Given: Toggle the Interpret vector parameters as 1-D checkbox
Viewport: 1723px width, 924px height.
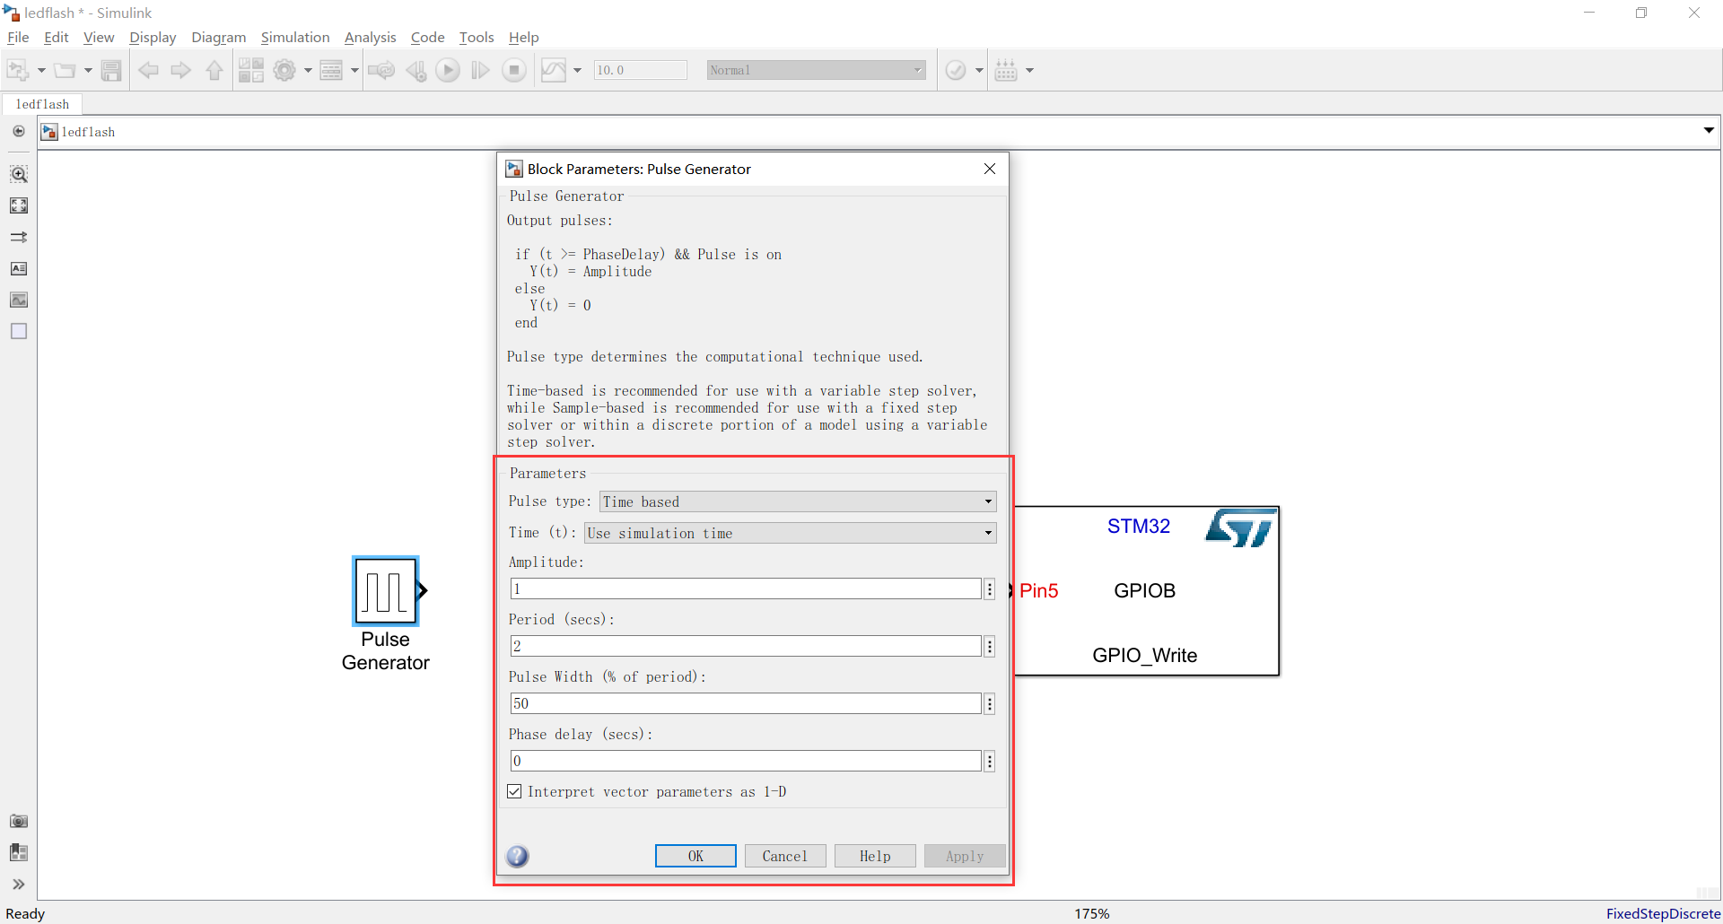Looking at the screenshot, I should pyautogui.click(x=514, y=791).
